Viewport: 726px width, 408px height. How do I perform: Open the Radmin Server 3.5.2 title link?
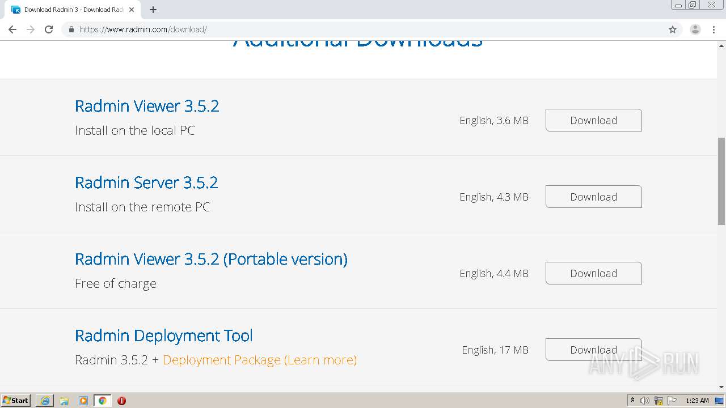click(146, 182)
